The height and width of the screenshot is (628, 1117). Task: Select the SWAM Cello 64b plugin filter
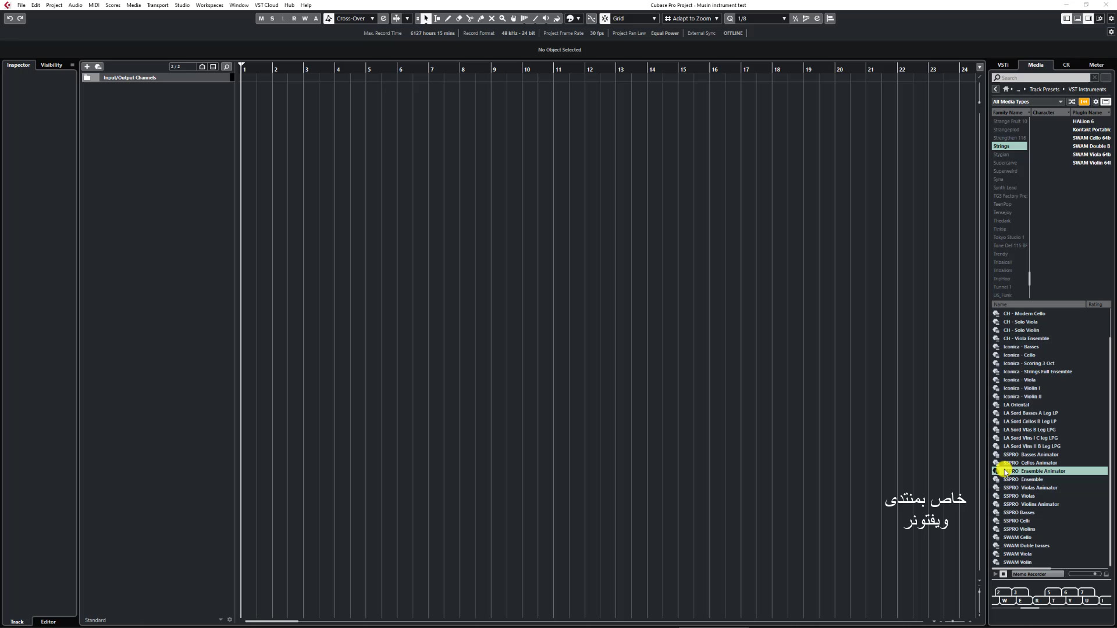pyautogui.click(x=1091, y=138)
